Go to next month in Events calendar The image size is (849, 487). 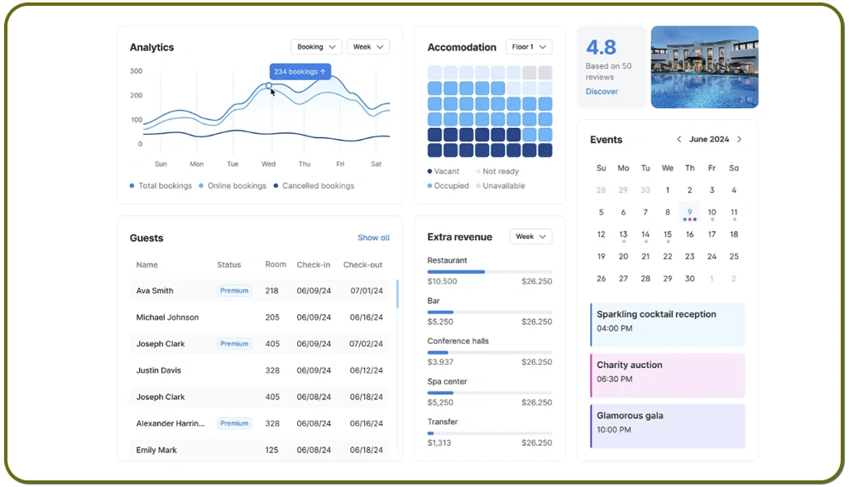coord(739,140)
